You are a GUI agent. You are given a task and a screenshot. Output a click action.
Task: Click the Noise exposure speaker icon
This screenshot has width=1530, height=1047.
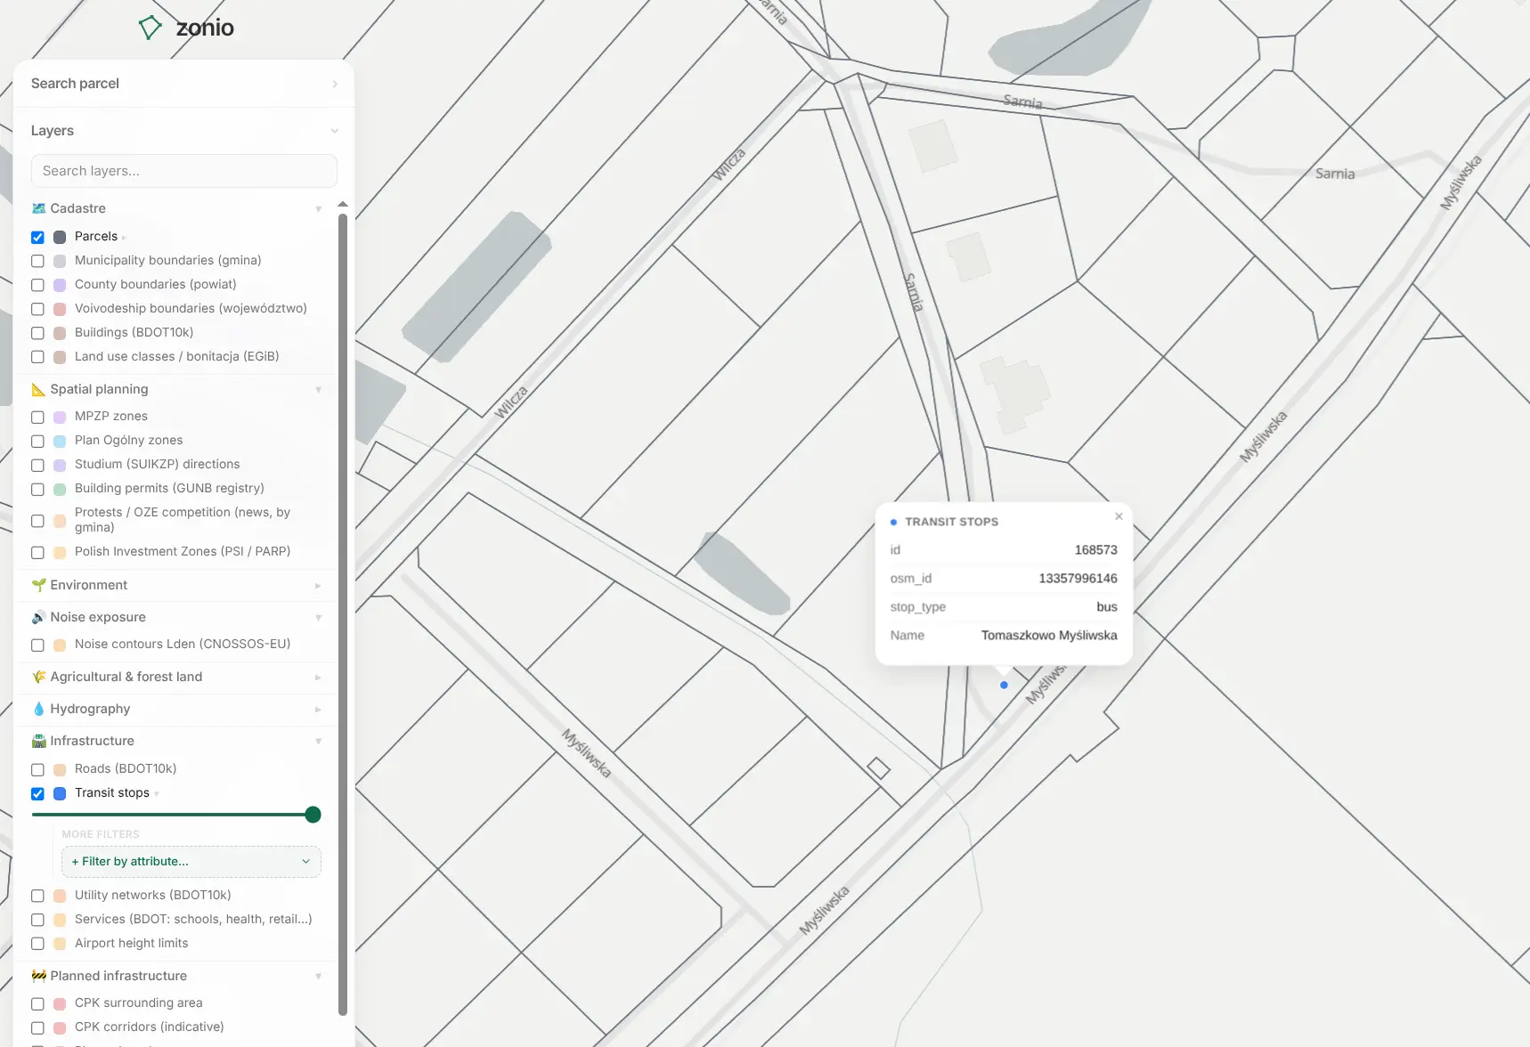coord(38,617)
